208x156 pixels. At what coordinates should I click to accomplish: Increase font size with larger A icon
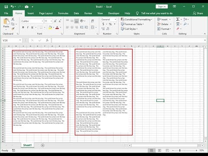click(x=55, y=21)
